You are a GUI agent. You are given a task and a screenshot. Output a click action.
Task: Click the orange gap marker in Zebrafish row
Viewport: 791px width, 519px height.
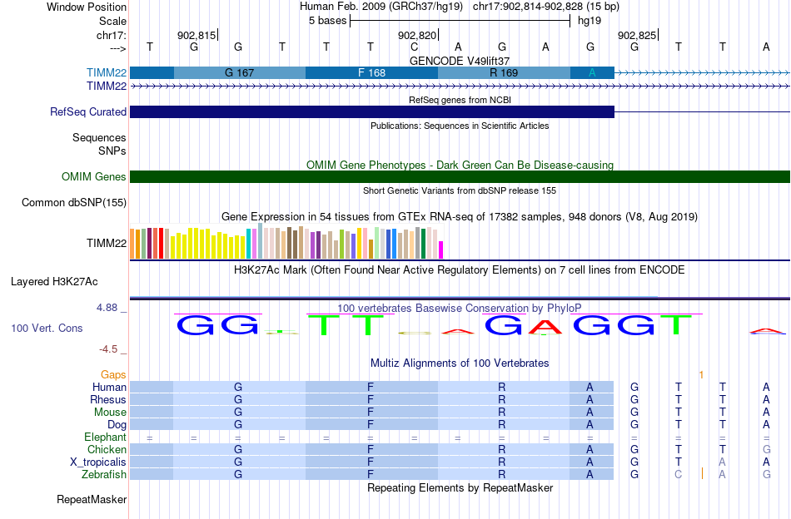(x=702, y=473)
